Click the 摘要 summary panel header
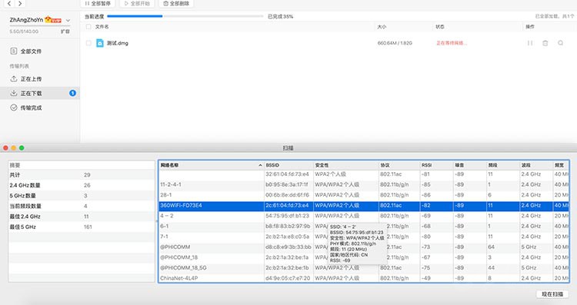Viewport: 577px width, 305px height. click(x=82, y=165)
